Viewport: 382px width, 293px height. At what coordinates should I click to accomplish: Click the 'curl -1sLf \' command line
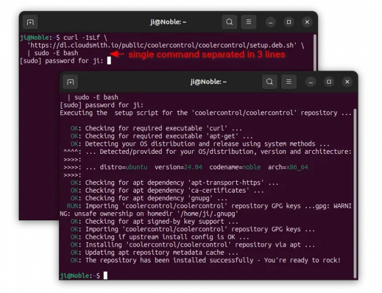point(85,38)
